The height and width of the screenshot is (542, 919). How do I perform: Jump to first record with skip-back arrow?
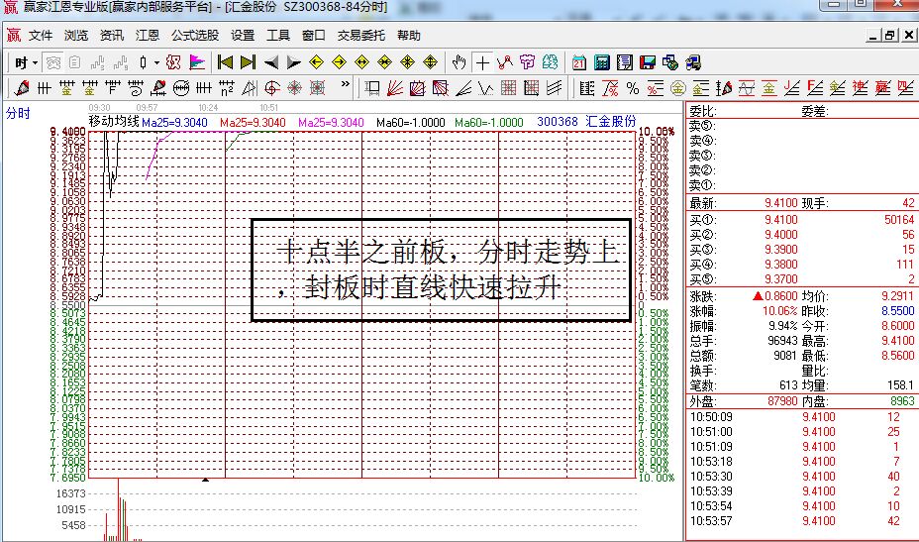click(x=226, y=62)
